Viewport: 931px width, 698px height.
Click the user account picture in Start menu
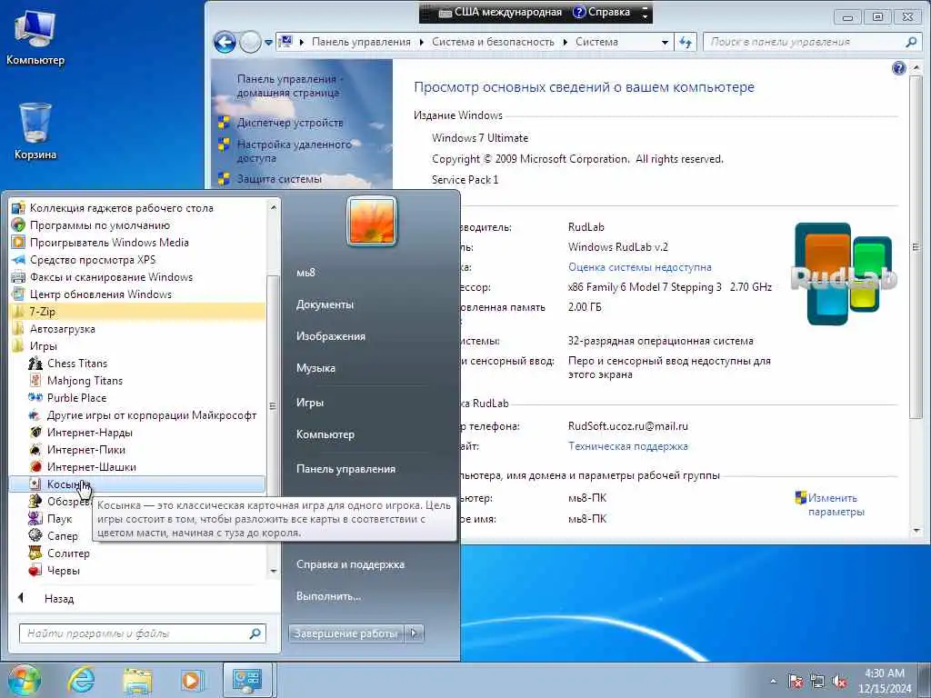[x=372, y=221]
